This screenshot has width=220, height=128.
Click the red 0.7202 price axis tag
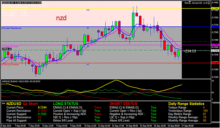pyautogui.click(x=215, y=63)
